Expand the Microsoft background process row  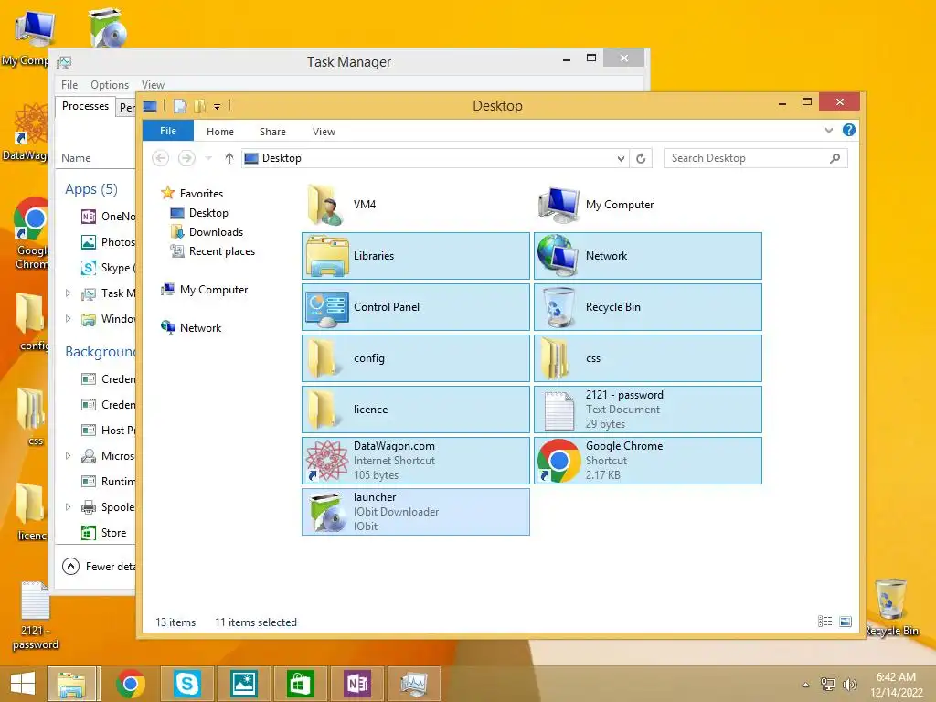point(68,456)
